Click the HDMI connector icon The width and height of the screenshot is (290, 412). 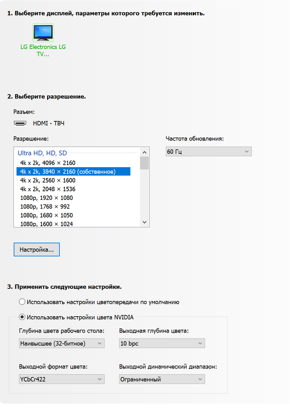pyautogui.click(x=20, y=123)
